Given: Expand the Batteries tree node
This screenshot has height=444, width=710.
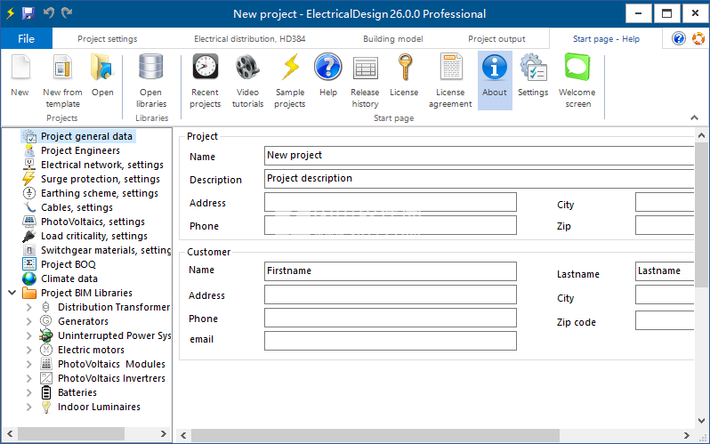Looking at the screenshot, I should (28, 392).
